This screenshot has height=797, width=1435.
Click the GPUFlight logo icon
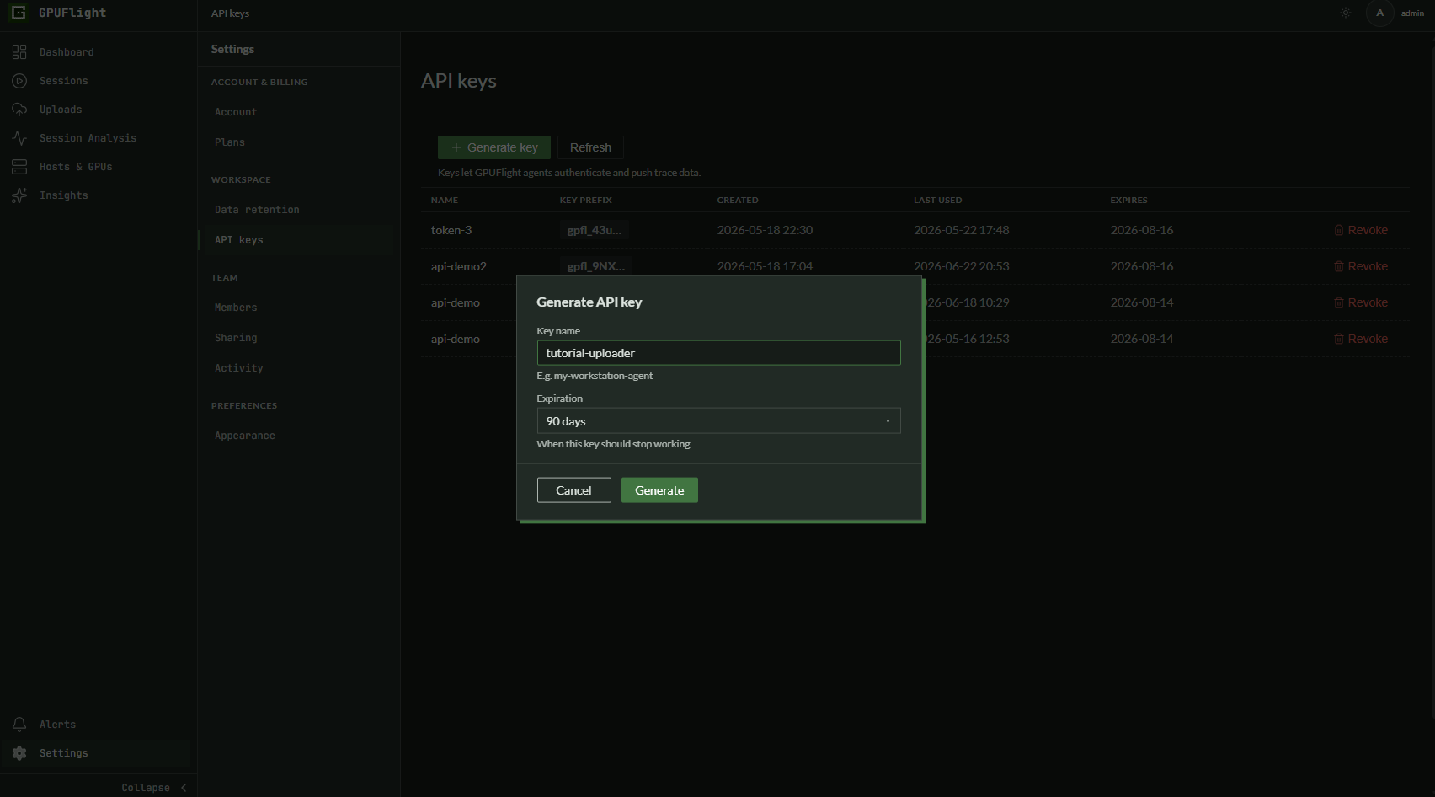pyautogui.click(x=19, y=13)
